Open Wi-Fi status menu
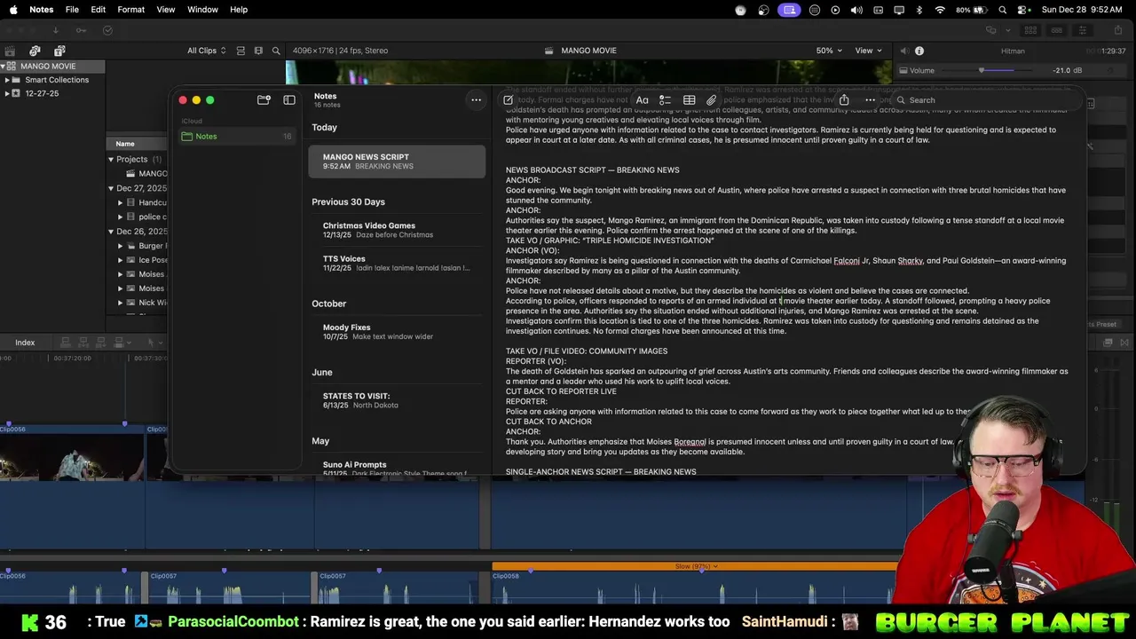The height and width of the screenshot is (639, 1136). (x=940, y=10)
